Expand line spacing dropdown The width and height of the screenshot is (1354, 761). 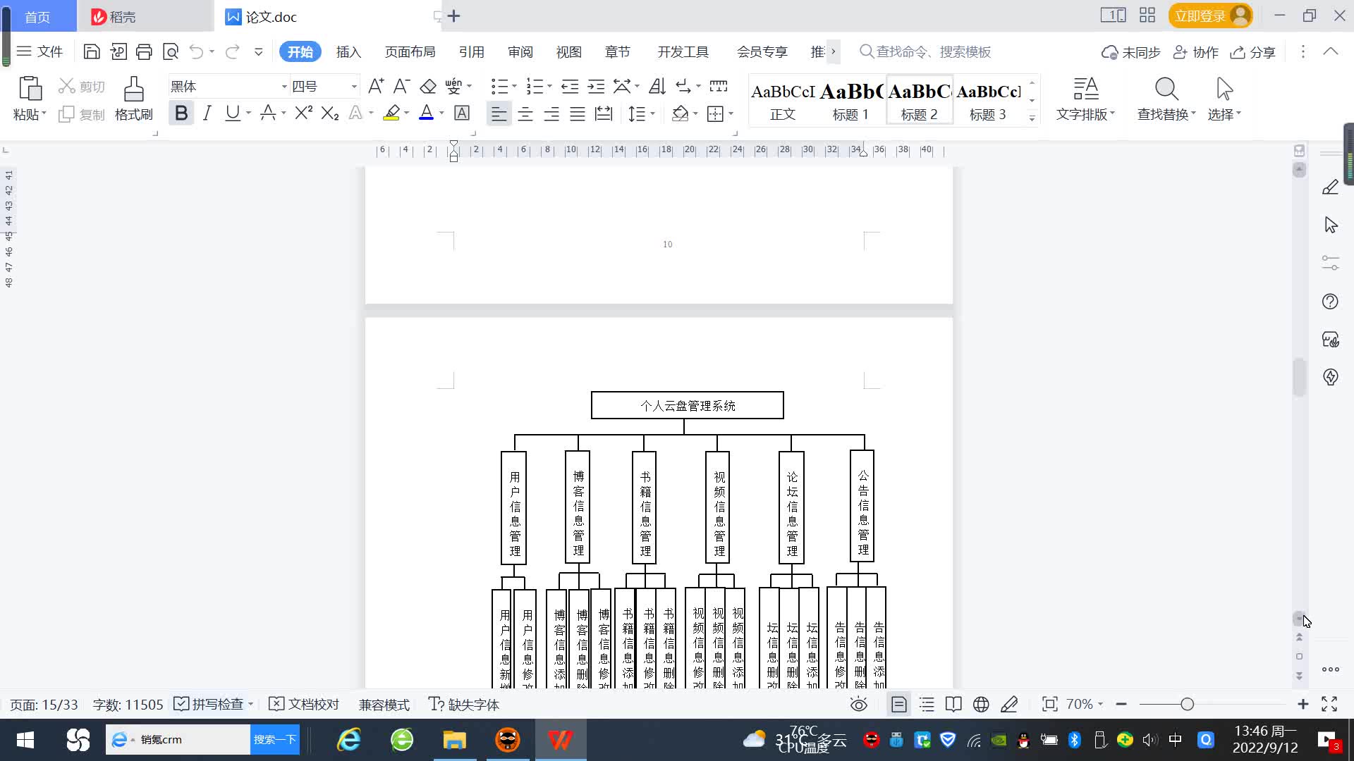tap(653, 113)
